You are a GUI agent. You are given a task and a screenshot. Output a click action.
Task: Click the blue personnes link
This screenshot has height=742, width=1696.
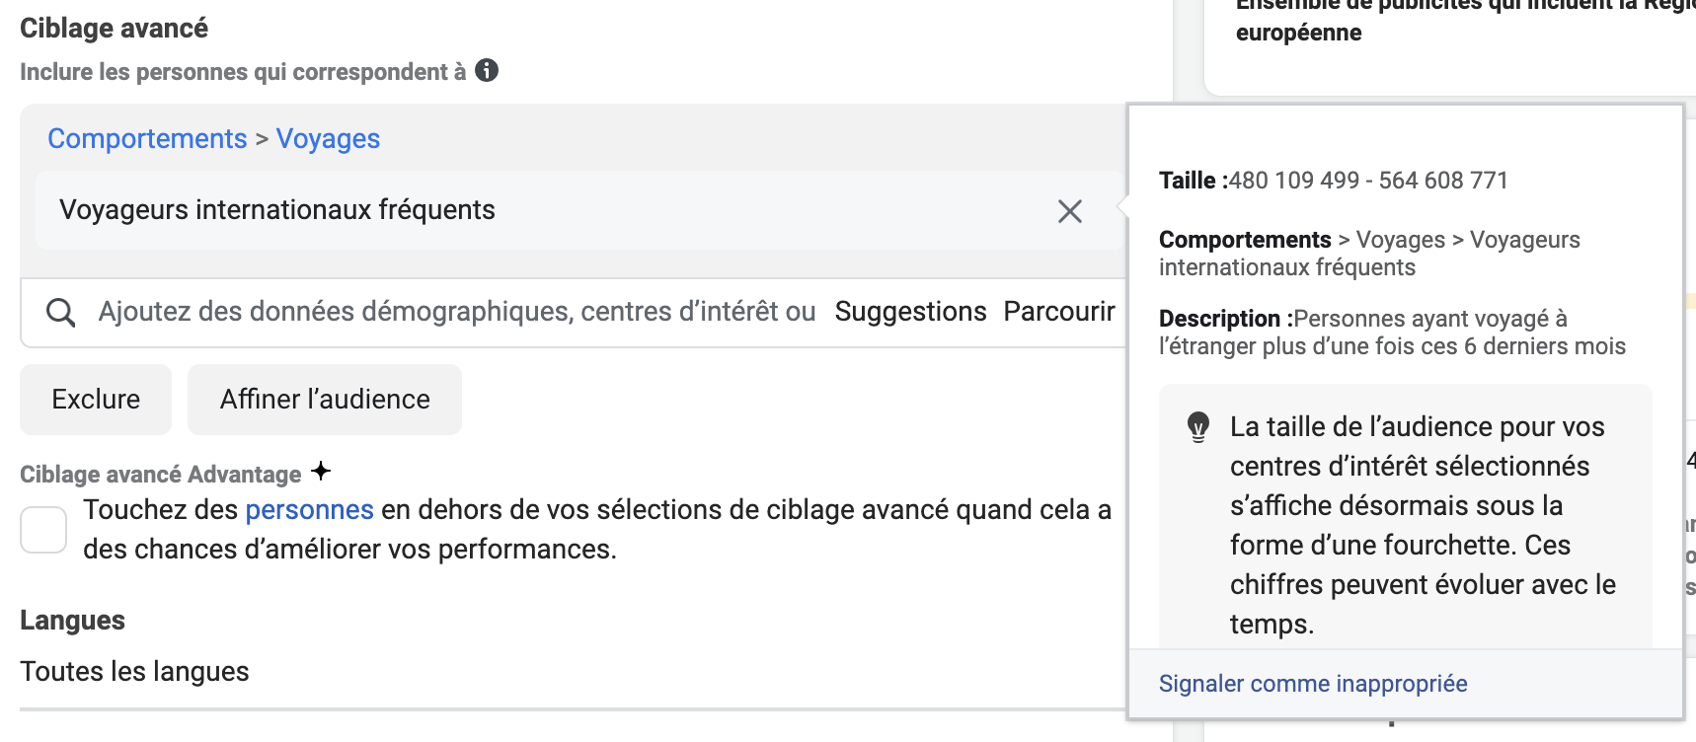click(x=309, y=510)
